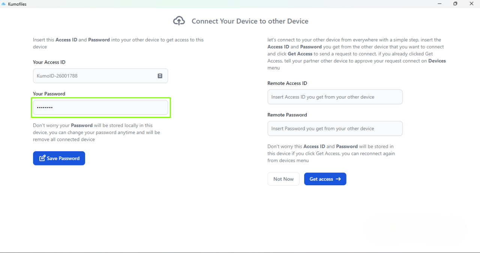Focus the Your Access ID field
The image size is (480, 253).
94,76
